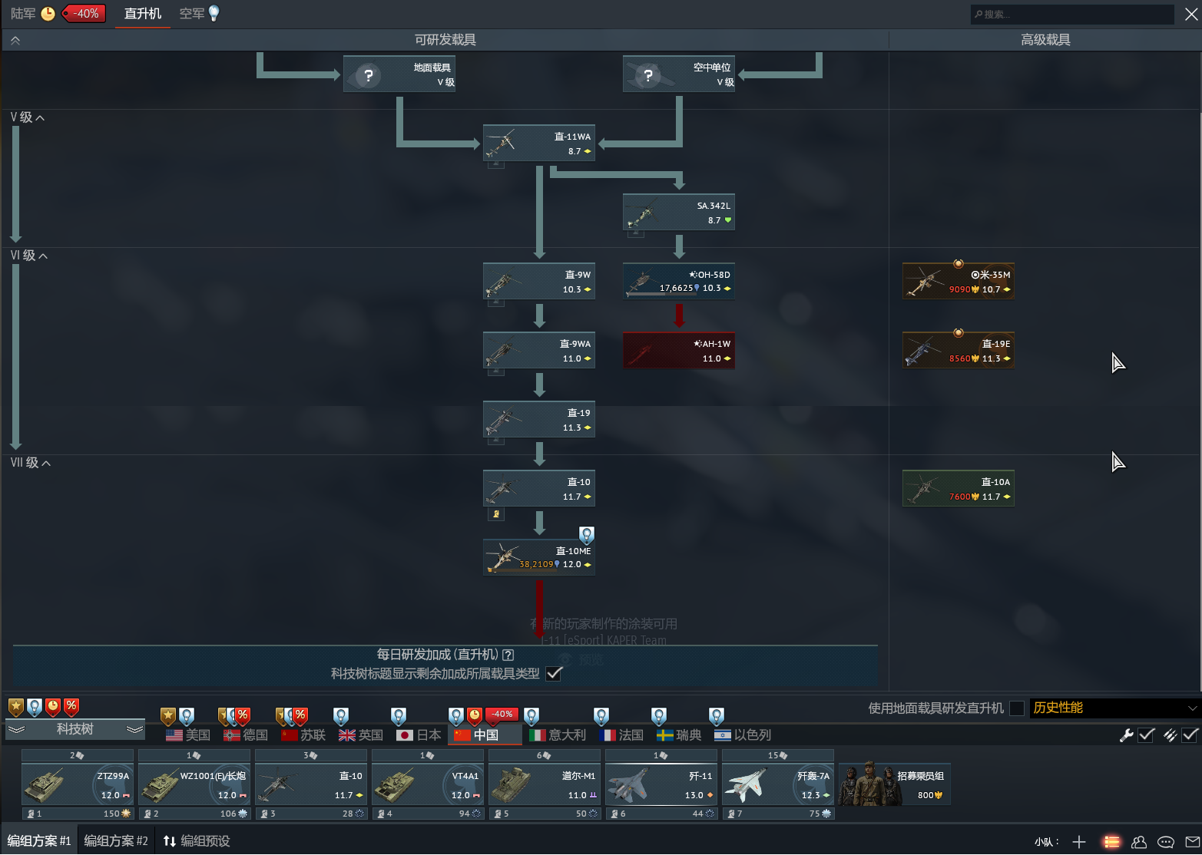Click the talisman icon on 直-19E
The image size is (1202, 855).
coord(958,333)
